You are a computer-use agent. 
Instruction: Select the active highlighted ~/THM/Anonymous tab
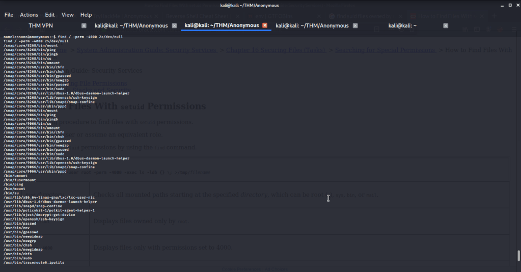click(x=222, y=25)
